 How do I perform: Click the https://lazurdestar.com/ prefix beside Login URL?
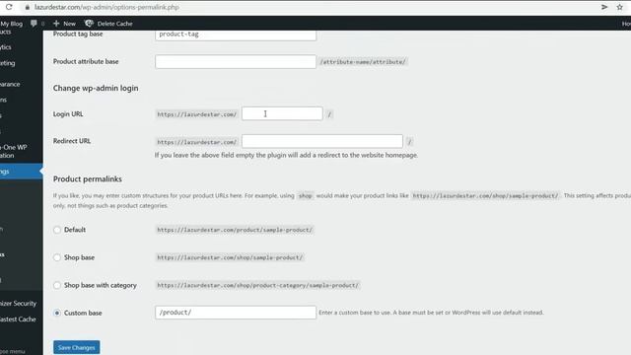[197, 114]
